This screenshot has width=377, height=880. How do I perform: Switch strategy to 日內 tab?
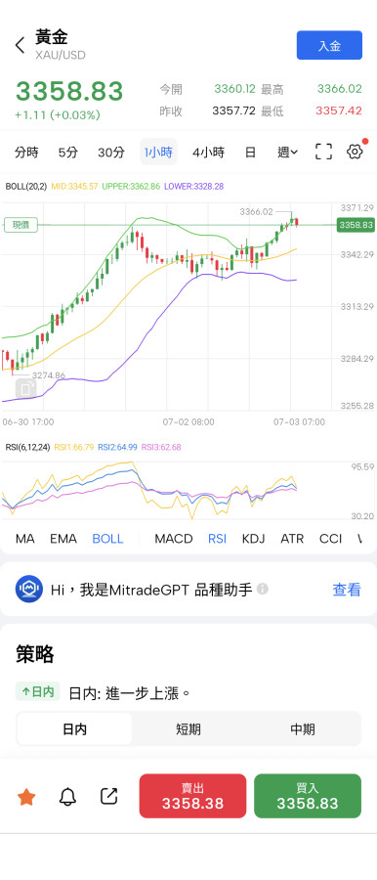click(74, 729)
